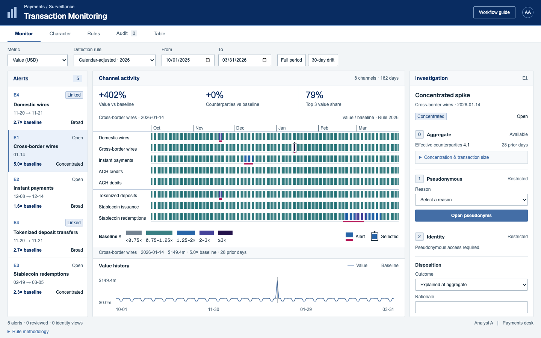Select the E1 Cross-border wires alert card
This screenshot has width=541, height=338.
48,151
